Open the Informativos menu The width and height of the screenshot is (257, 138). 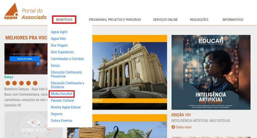[x=233, y=20]
